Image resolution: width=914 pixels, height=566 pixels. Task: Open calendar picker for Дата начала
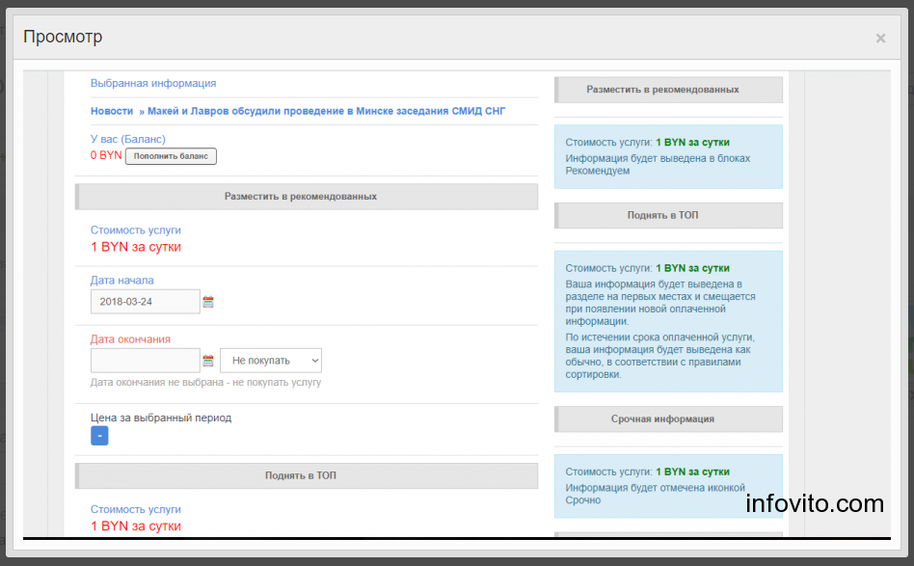(208, 302)
